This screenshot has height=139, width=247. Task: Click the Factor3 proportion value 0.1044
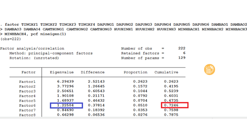tap(140, 91)
